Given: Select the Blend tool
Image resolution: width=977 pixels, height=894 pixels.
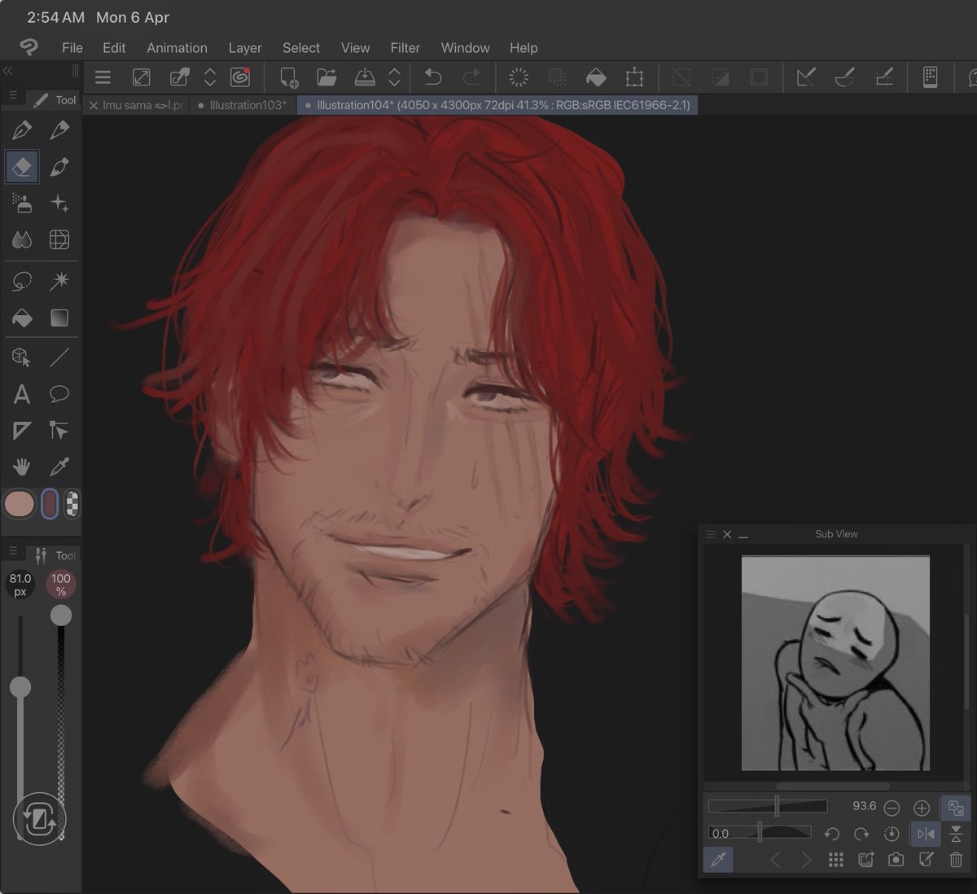Looking at the screenshot, I should point(22,240).
